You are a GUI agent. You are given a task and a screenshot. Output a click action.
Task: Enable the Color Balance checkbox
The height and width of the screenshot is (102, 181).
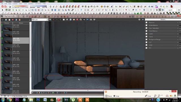(x=146, y=31)
